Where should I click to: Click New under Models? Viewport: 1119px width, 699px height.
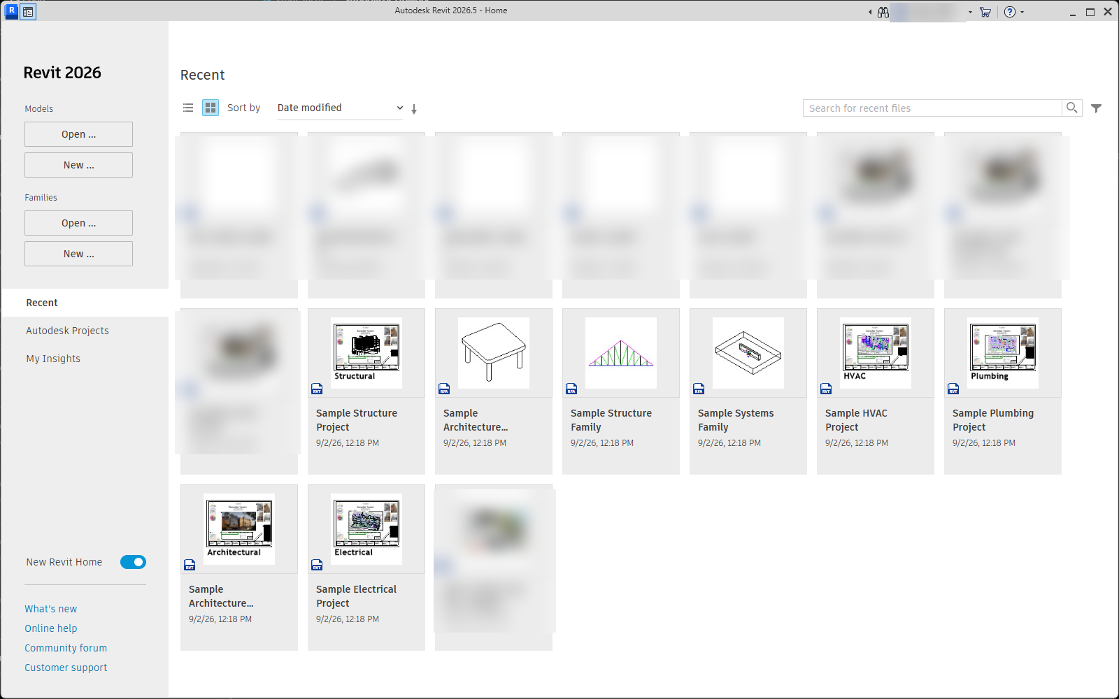coord(78,165)
